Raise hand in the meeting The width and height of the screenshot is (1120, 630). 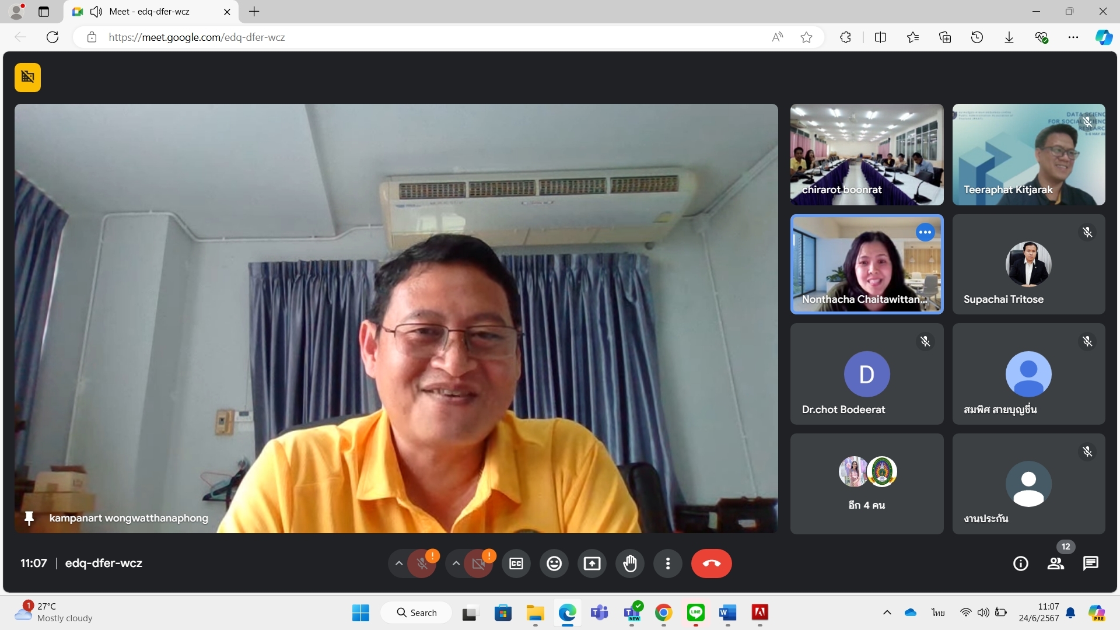tap(630, 563)
